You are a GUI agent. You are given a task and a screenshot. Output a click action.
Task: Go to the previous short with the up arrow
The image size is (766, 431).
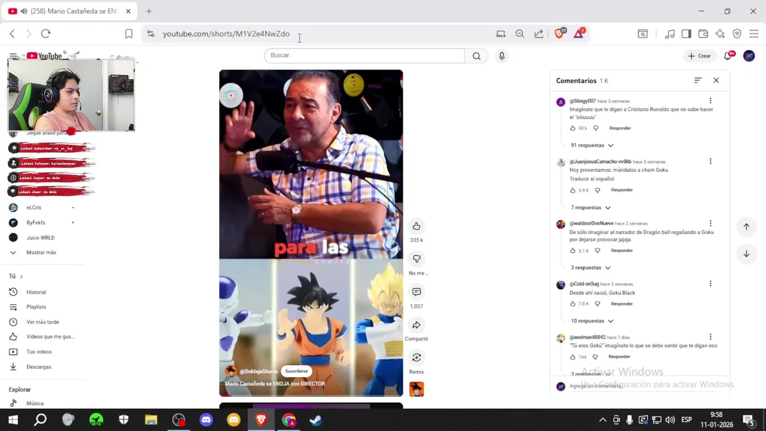(x=746, y=226)
